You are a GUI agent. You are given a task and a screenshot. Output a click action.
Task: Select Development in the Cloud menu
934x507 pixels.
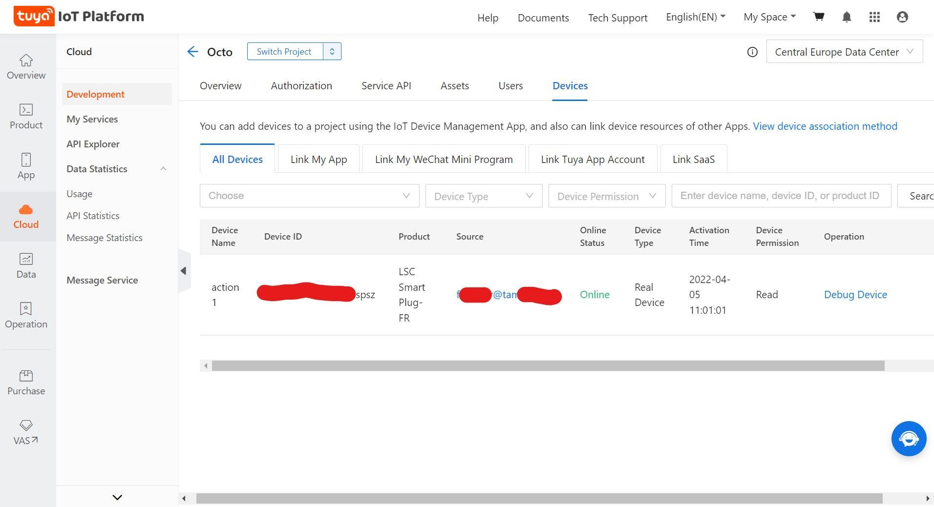tap(117, 94)
